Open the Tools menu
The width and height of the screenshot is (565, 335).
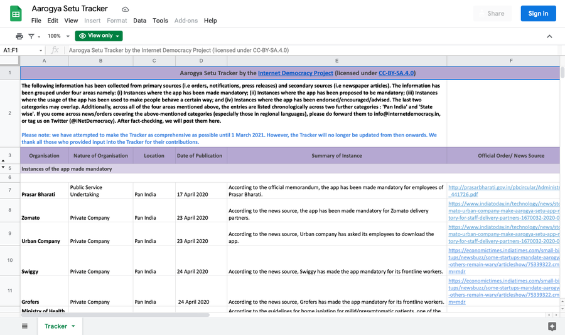point(160,21)
